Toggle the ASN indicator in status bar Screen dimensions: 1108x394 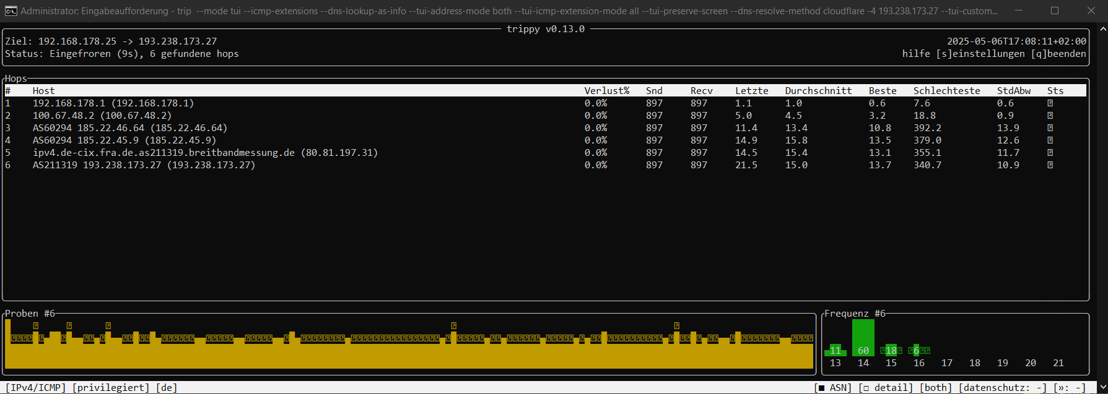[833, 388]
